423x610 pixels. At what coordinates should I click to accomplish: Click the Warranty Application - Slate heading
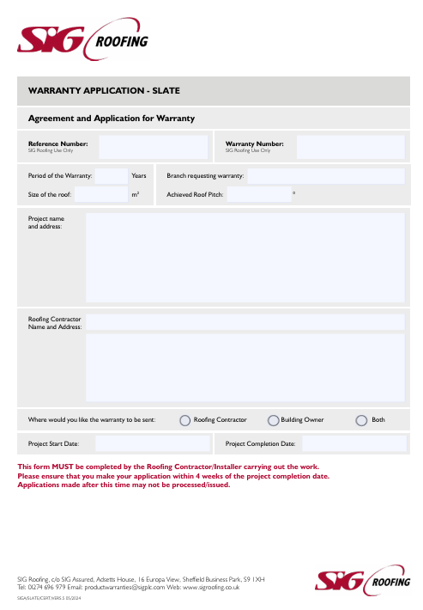(x=104, y=91)
